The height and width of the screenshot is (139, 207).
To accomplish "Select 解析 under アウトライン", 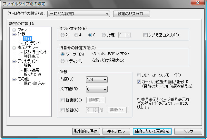I will point(27,65).
